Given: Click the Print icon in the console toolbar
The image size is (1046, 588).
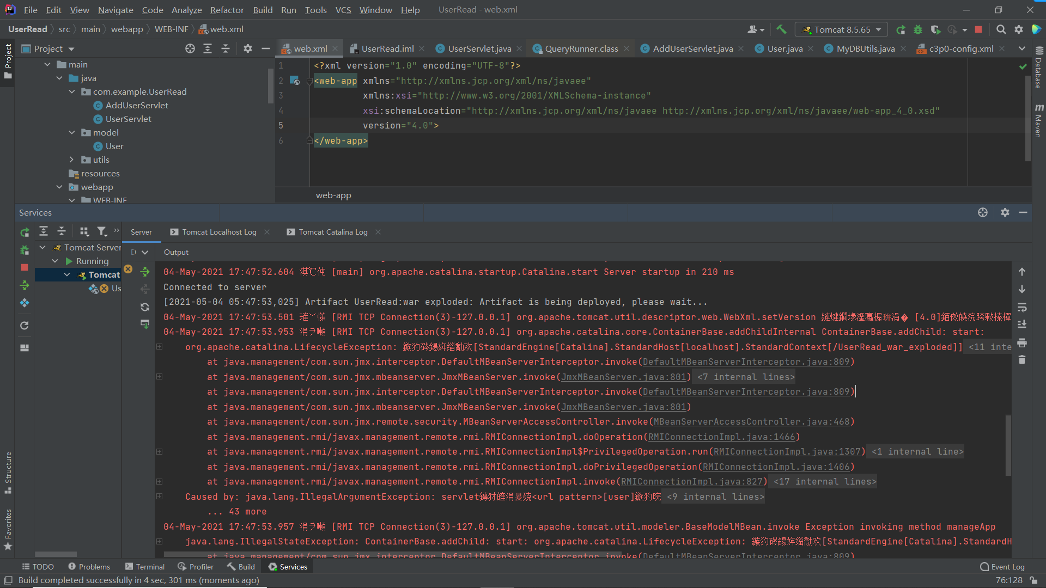Looking at the screenshot, I should tap(1022, 342).
